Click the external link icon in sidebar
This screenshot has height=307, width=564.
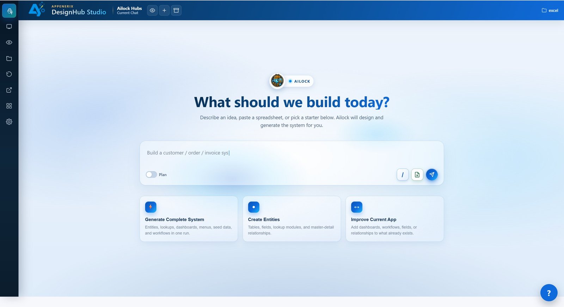[9, 90]
